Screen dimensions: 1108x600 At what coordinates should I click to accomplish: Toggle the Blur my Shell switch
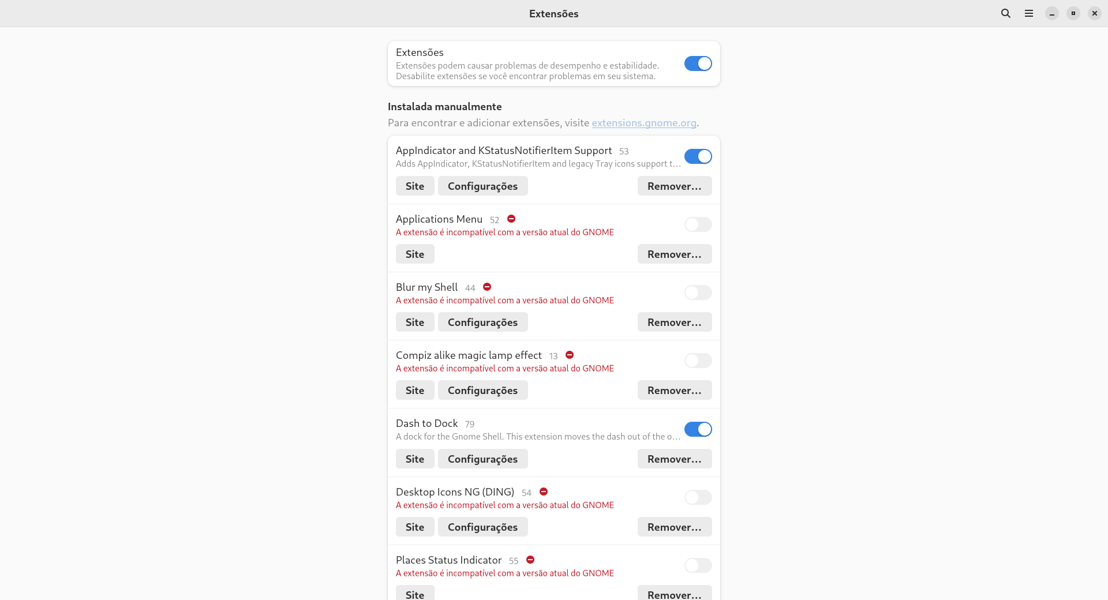coord(698,292)
